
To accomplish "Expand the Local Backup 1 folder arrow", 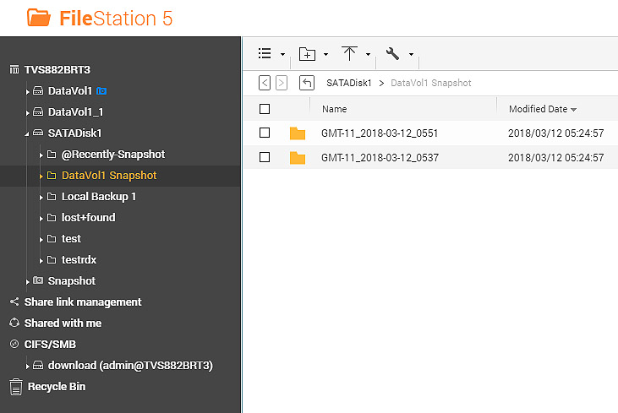I will click(x=41, y=197).
